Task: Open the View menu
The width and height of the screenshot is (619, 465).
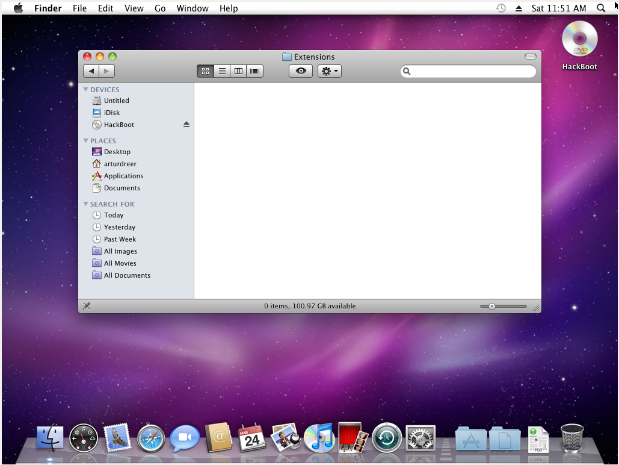Action: click(x=134, y=8)
